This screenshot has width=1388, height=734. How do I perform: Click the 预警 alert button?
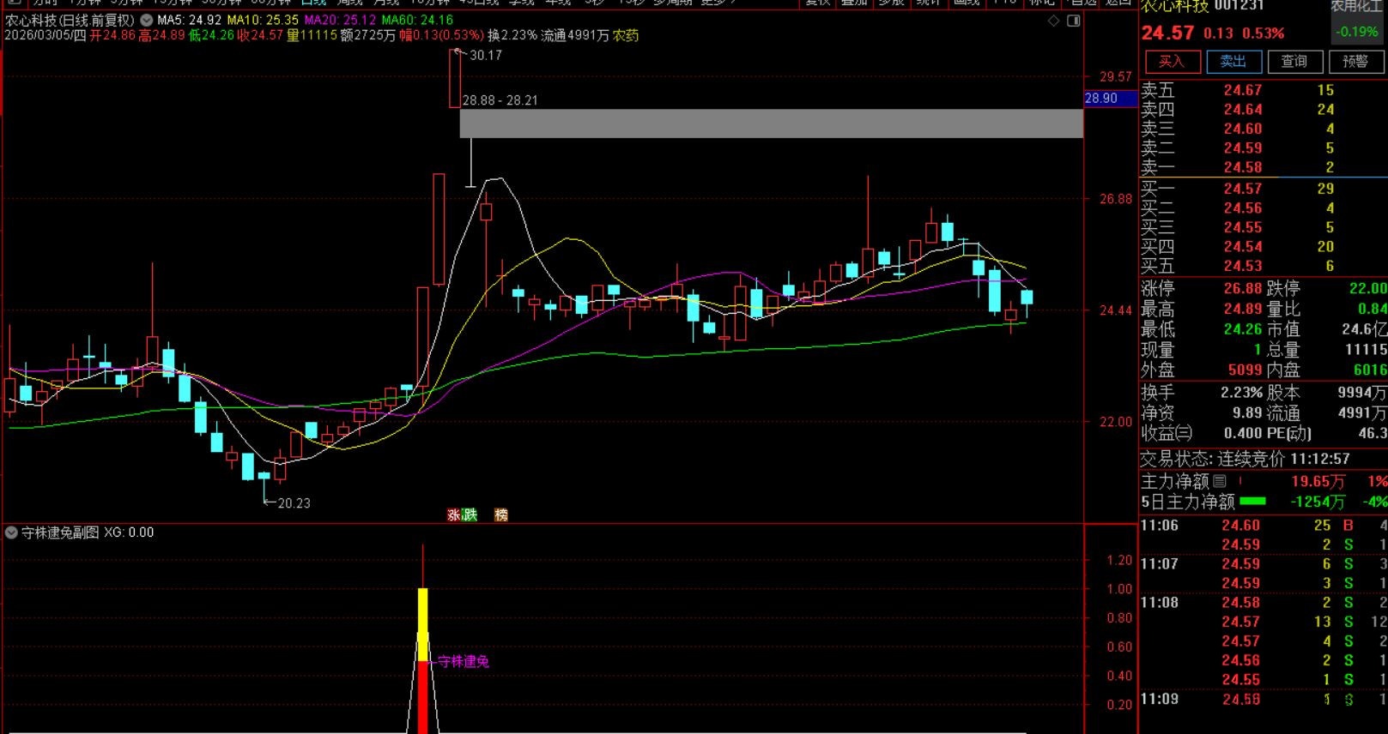1355,61
